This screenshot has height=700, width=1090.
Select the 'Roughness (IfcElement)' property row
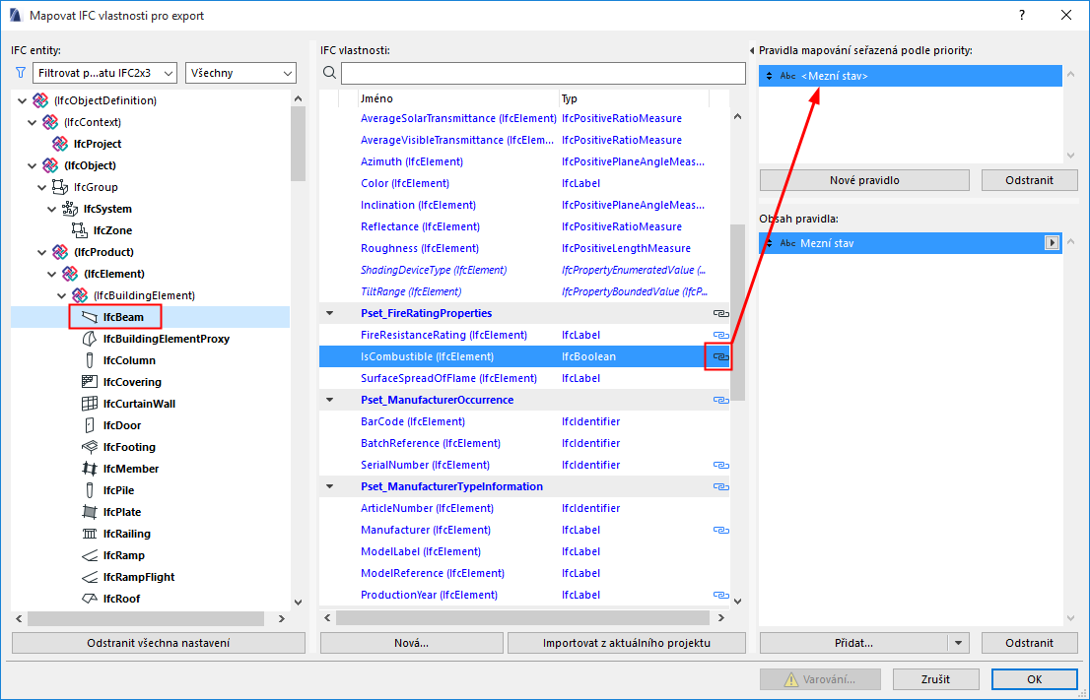[x=523, y=248]
